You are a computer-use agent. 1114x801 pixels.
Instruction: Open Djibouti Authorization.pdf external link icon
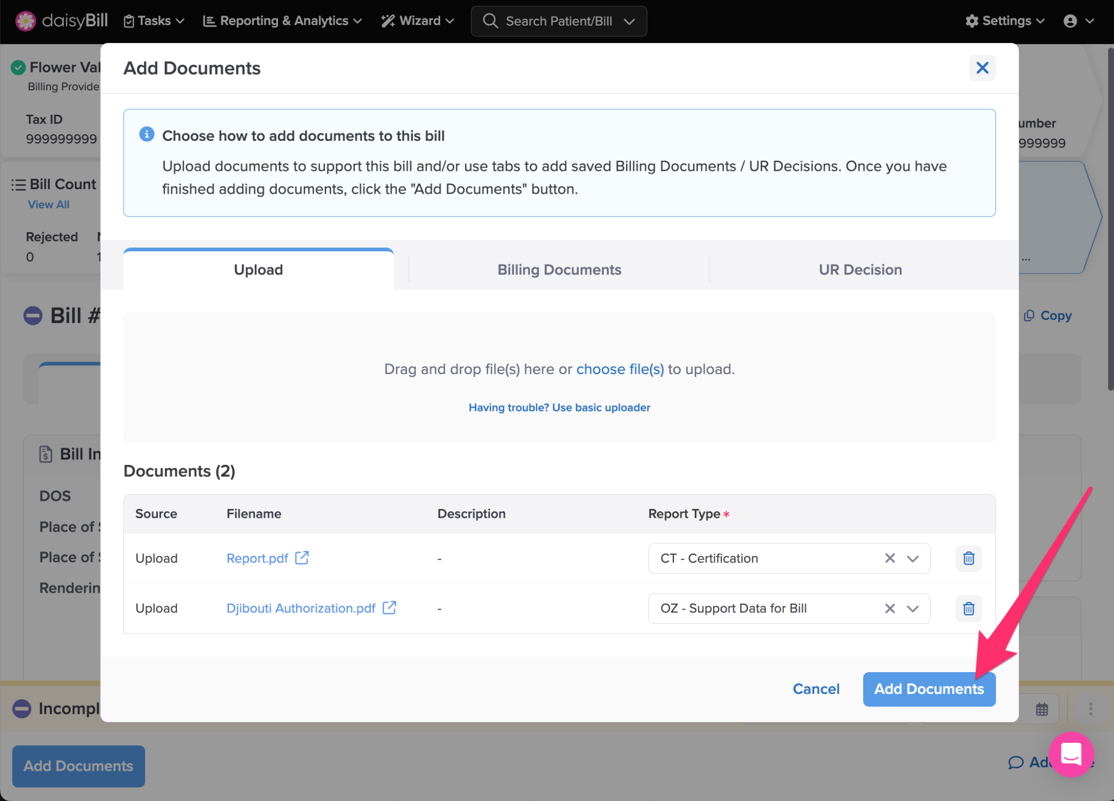click(389, 608)
